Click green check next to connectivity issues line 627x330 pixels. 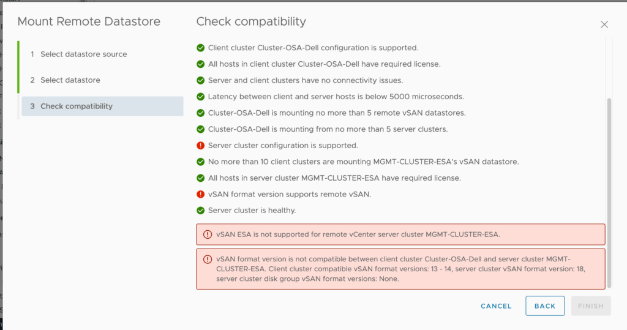(x=200, y=80)
